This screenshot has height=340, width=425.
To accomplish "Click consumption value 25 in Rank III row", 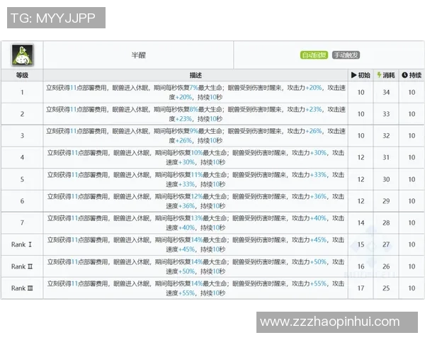I will [386, 288].
